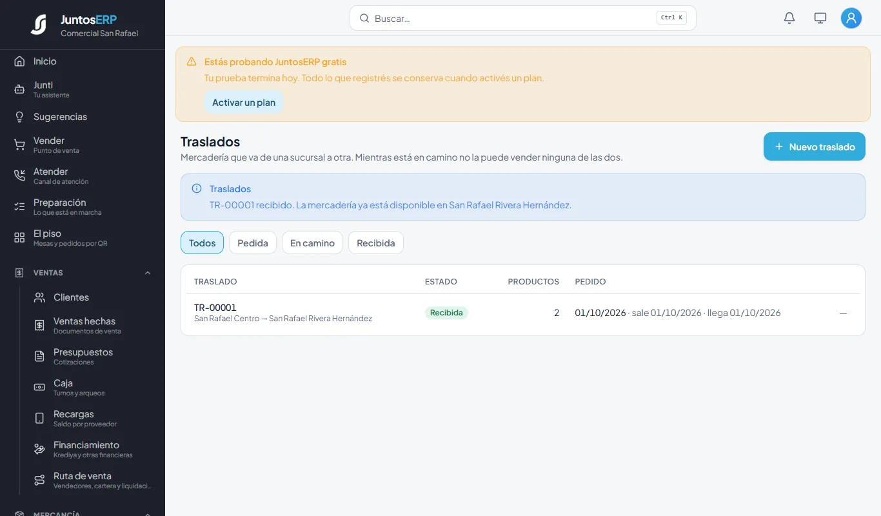Click the JuntosERP logo icon
The height and width of the screenshot is (516, 881).
39,25
